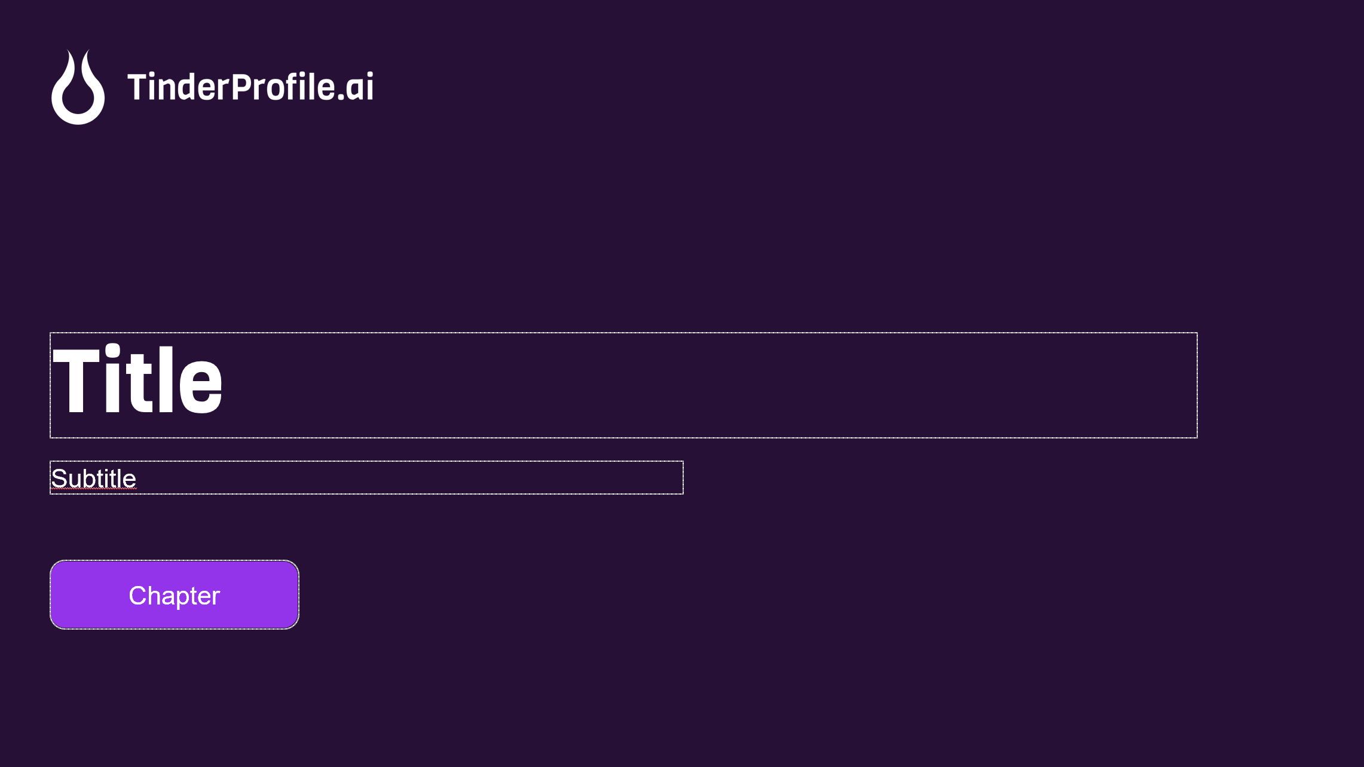The image size is (1364, 767).
Task: Click the final letter "e" in Title
Action: click(x=200, y=388)
